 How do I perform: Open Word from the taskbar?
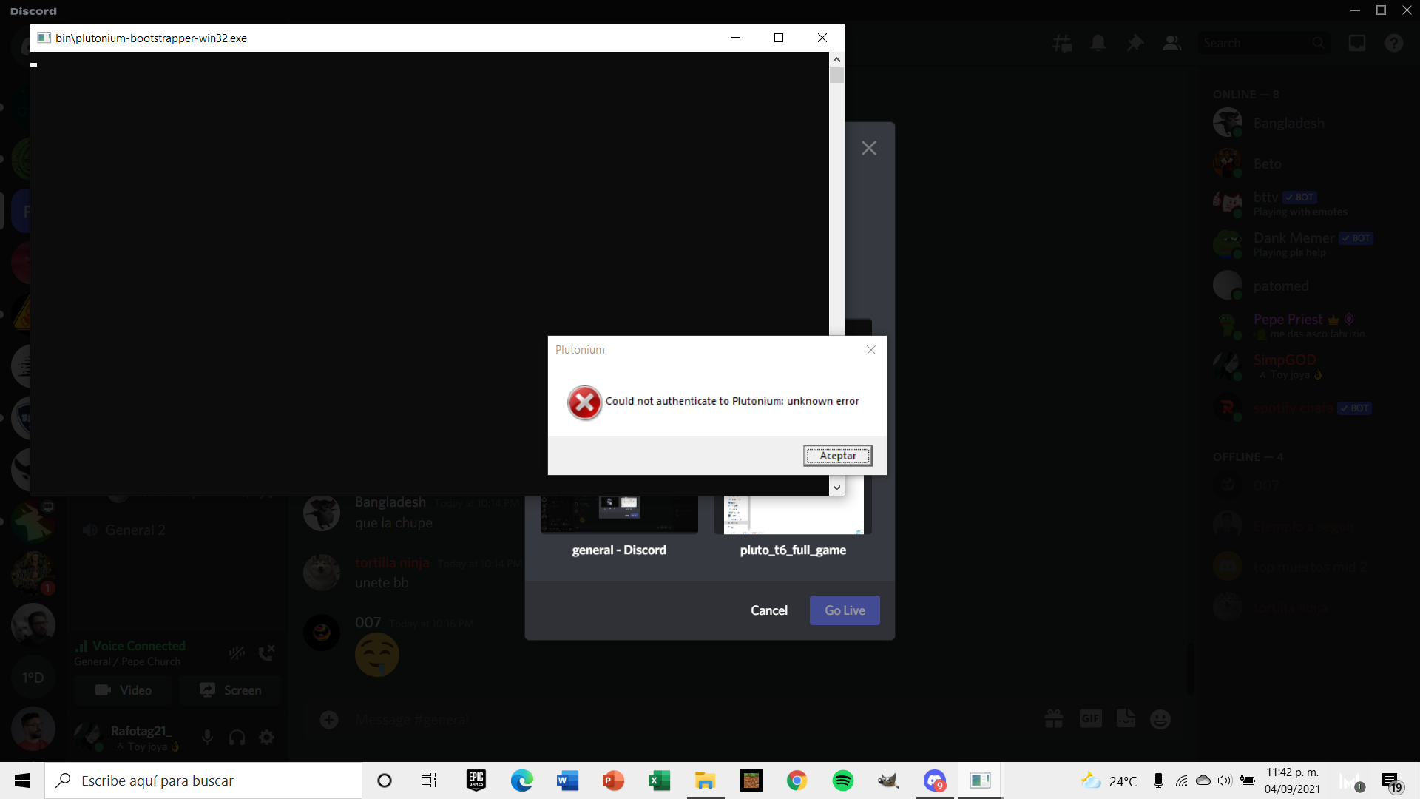coord(568,781)
